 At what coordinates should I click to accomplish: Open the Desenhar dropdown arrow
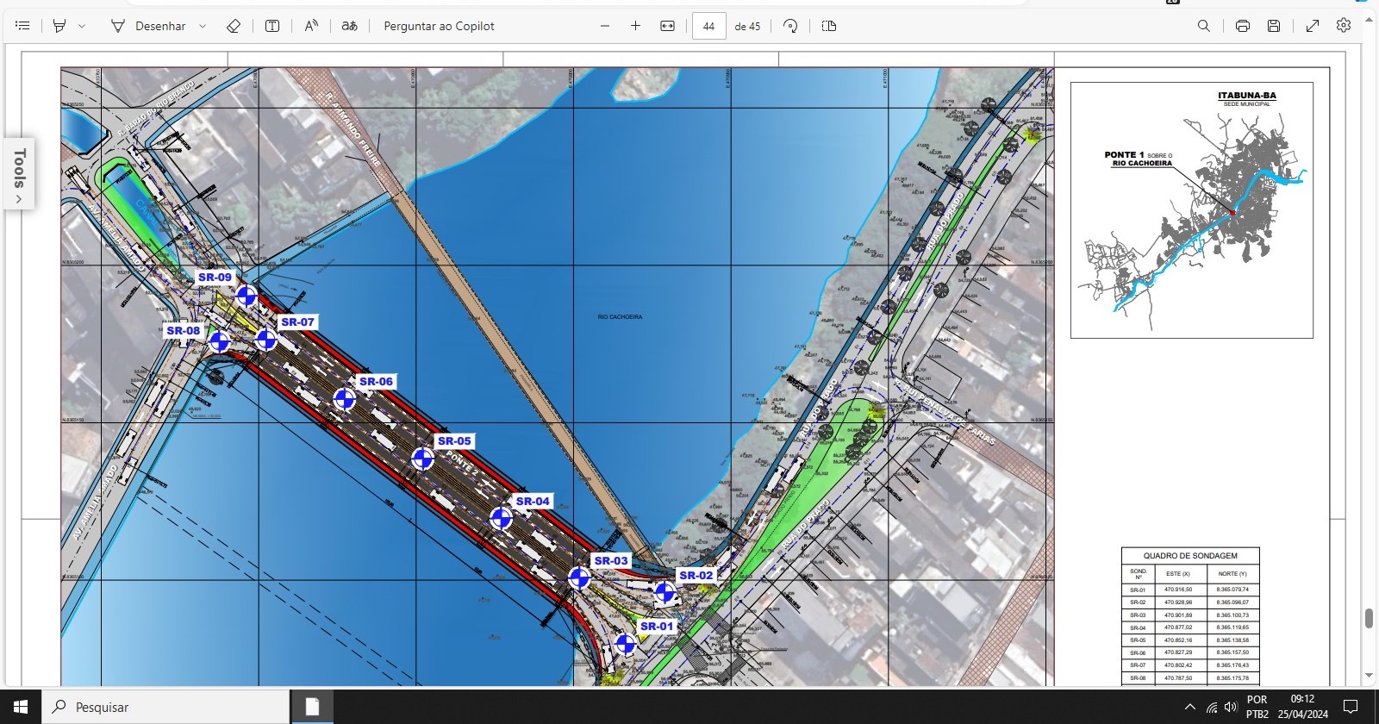click(x=203, y=26)
